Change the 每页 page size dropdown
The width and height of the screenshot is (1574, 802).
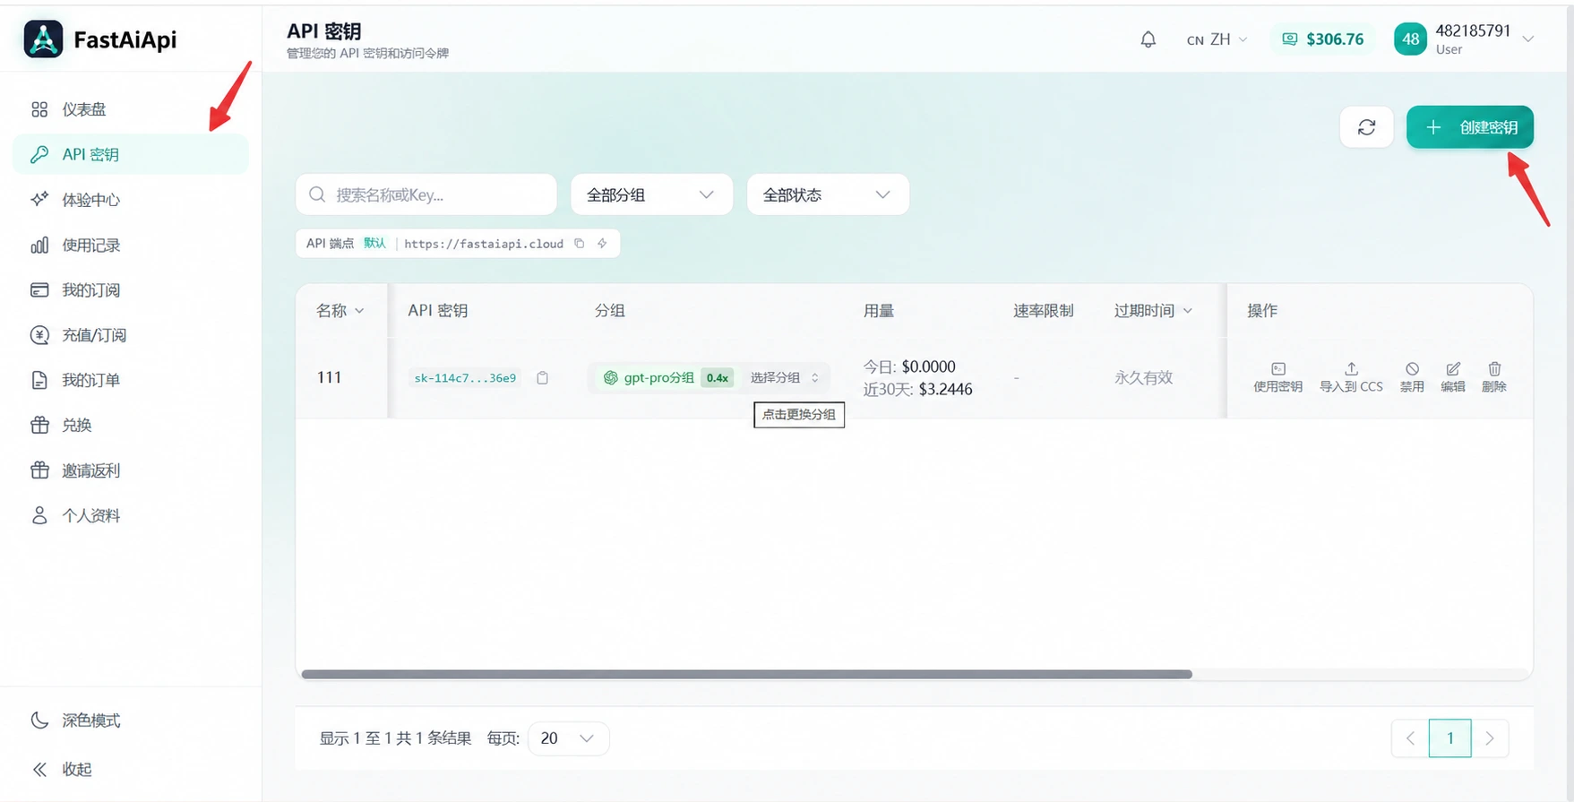(x=568, y=738)
